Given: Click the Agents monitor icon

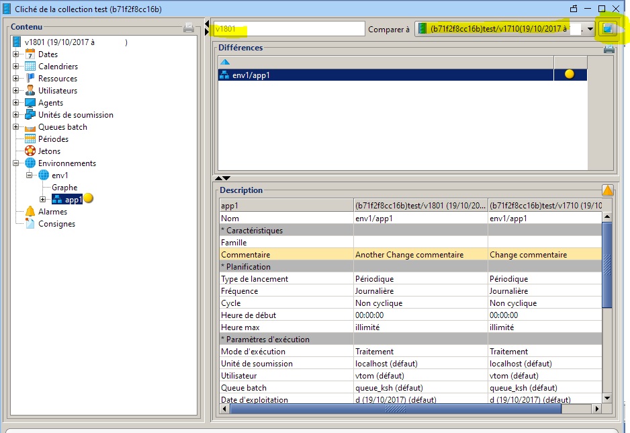Looking at the screenshot, I should (x=30, y=102).
